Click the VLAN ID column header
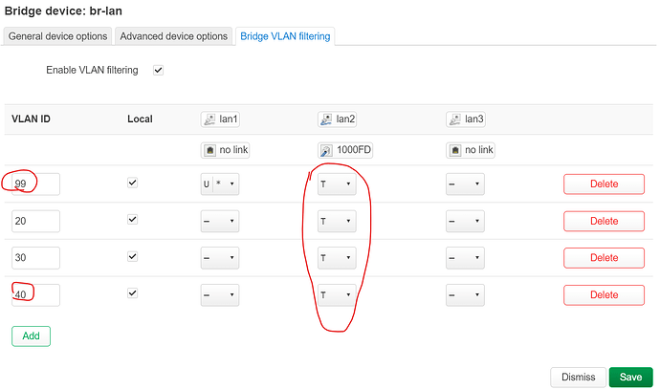 coord(31,119)
